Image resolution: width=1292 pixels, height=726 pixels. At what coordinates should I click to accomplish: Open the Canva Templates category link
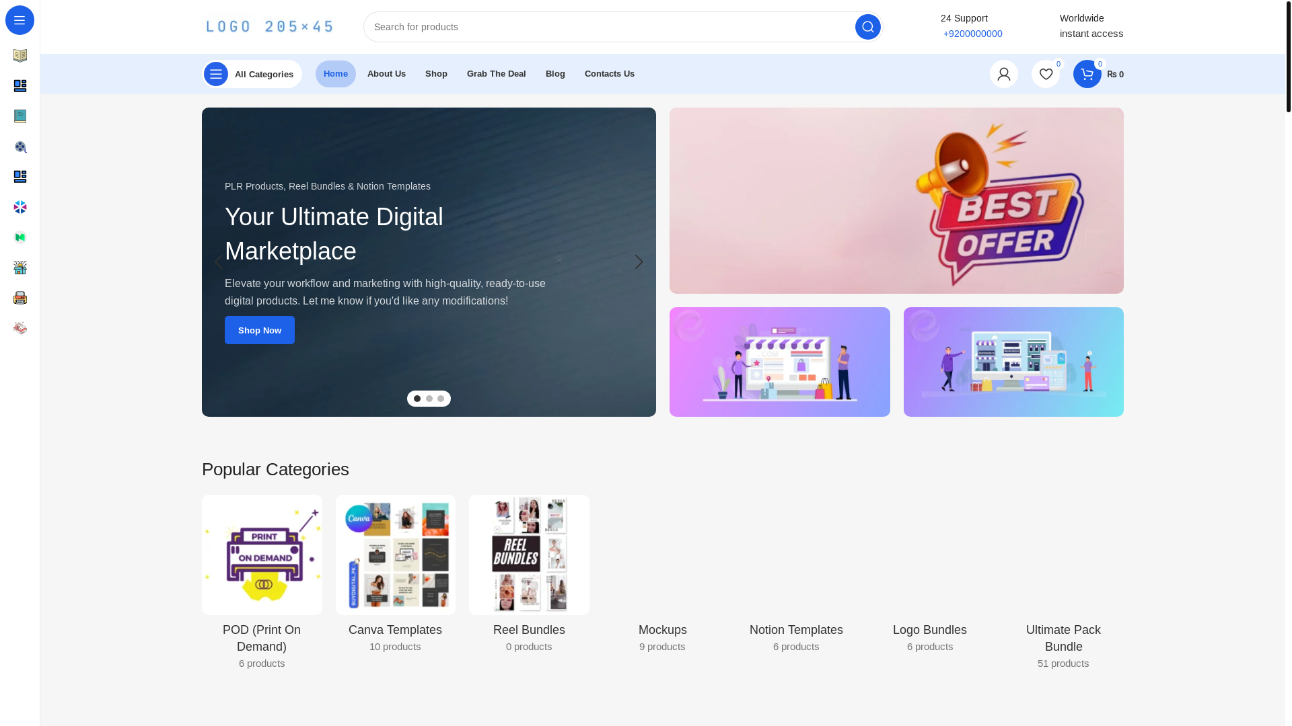coord(395,630)
